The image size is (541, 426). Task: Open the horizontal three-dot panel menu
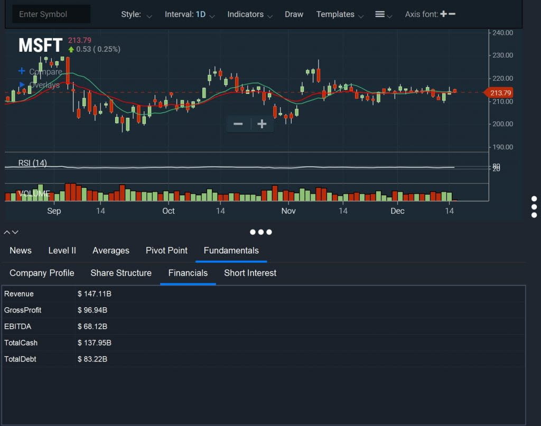pyautogui.click(x=261, y=232)
